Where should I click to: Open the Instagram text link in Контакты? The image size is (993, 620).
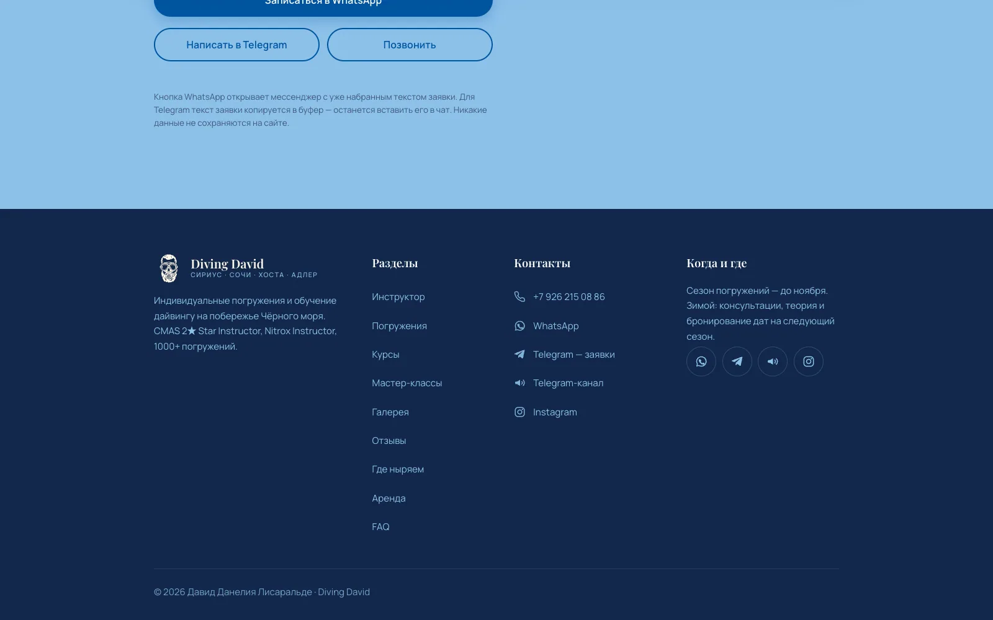click(x=555, y=412)
